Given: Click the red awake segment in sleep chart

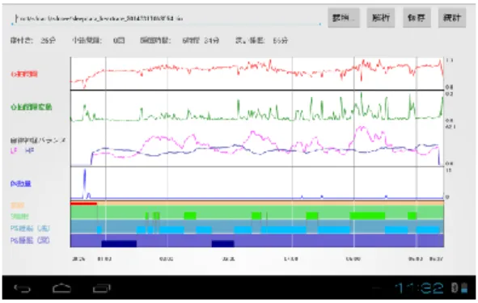Looking at the screenshot, I should click(x=83, y=204).
